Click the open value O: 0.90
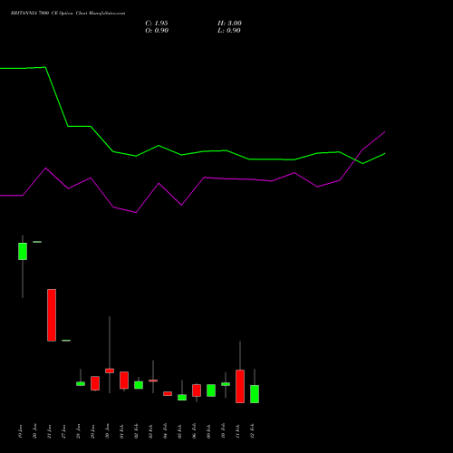Viewport: 453px width, 453px height. pyautogui.click(x=157, y=31)
